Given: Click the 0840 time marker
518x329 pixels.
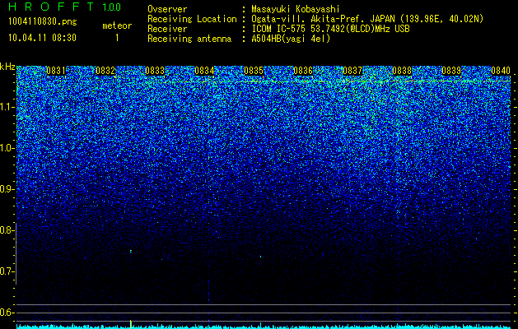Looking at the screenshot, I should pos(501,71).
